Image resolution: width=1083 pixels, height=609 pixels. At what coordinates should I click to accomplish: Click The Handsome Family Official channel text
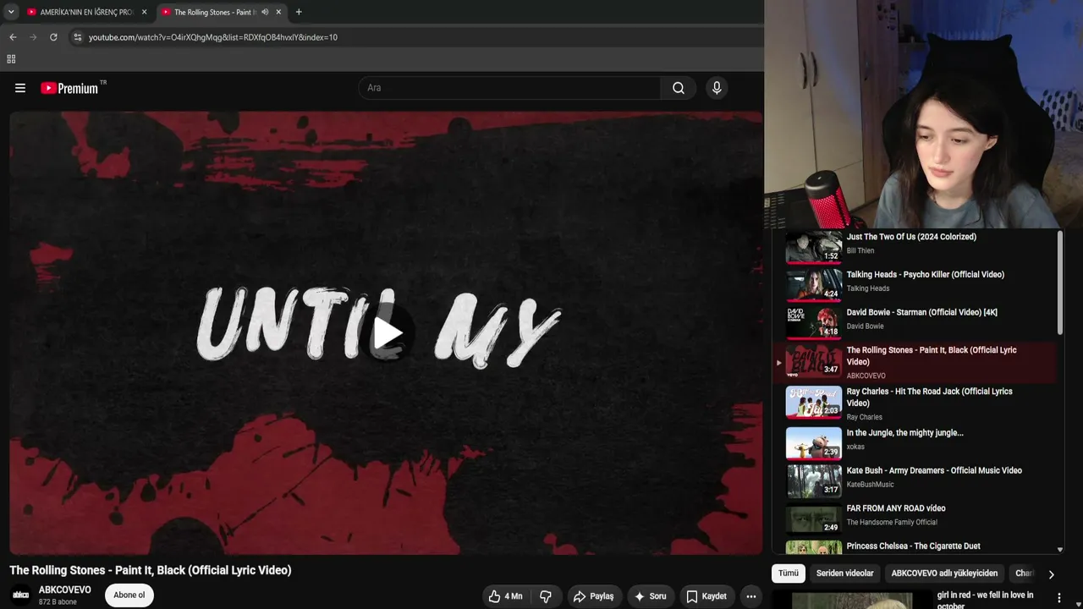click(892, 523)
